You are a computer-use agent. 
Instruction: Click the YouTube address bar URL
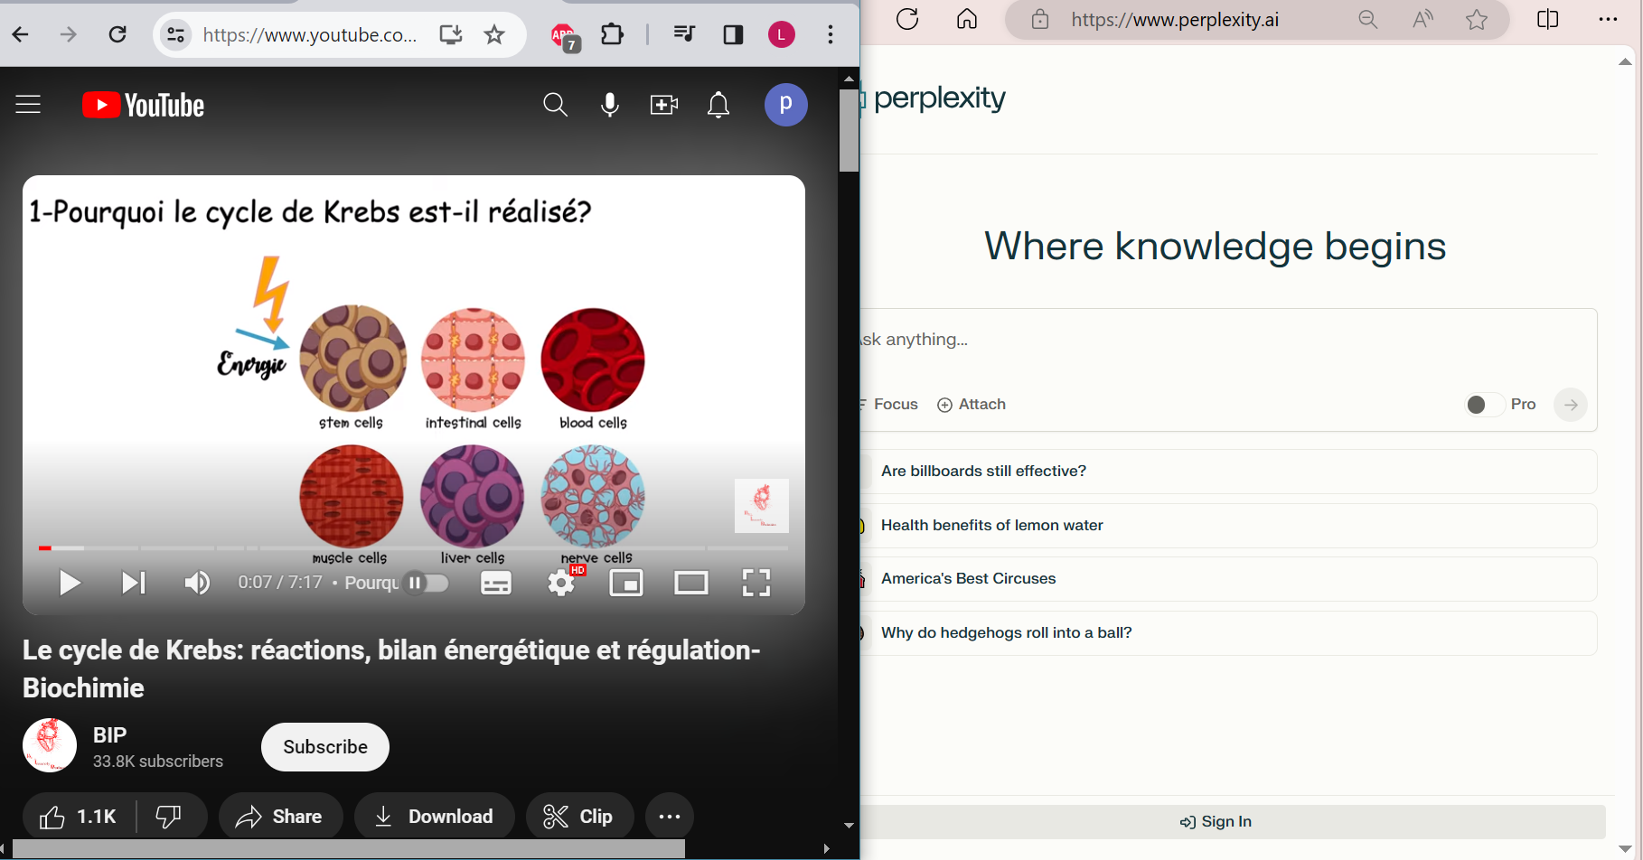point(309,35)
